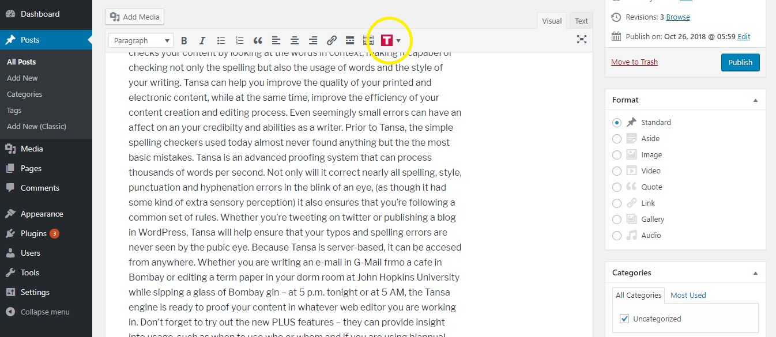Run the Tansa proofing tool
776x337 pixels.
pos(387,40)
